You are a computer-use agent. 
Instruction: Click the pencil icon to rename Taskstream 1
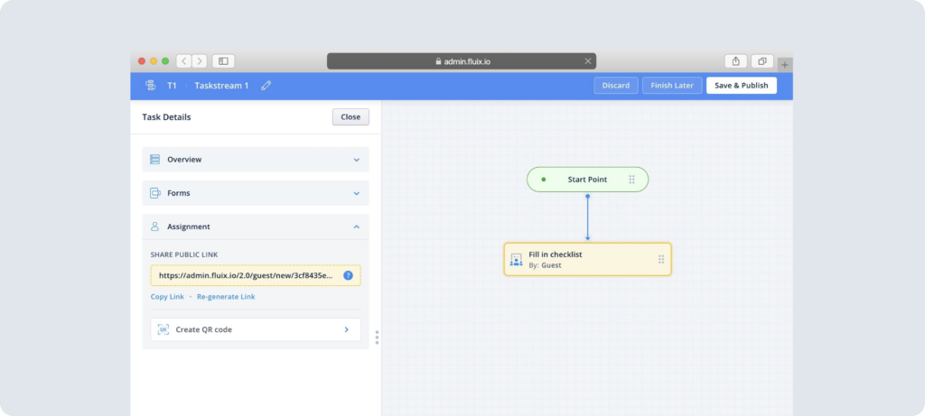point(266,86)
